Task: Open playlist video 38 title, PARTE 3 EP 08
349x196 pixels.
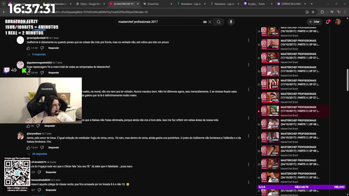Action: [x=300, y=149]
